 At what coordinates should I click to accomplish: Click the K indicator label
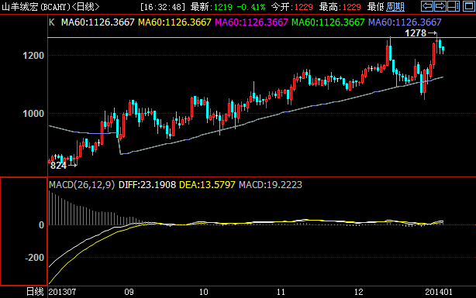pos(52,22)
